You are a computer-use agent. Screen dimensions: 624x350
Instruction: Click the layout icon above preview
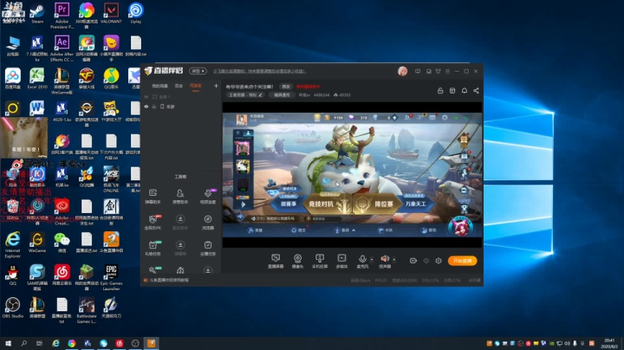pyautogui.click(x=452, y=91)
